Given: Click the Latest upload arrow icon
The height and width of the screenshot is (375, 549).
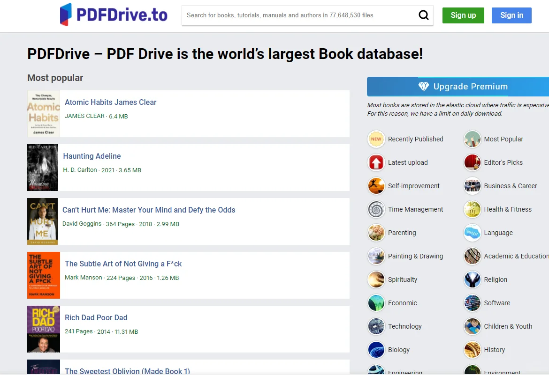Looking at the screenshot, I should click(376, 162).
